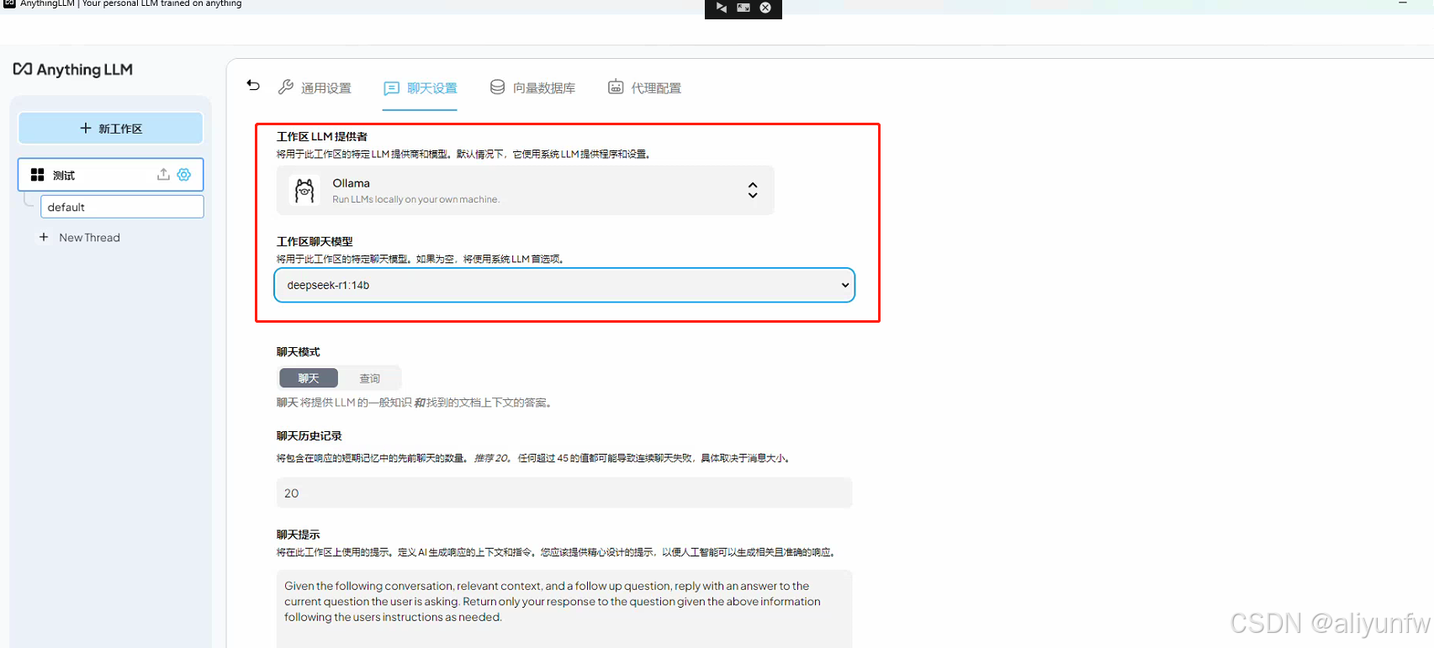Click the upload icon for 测试 workspace
This screenshot has height=648, width=1434.
pos(163,174)
